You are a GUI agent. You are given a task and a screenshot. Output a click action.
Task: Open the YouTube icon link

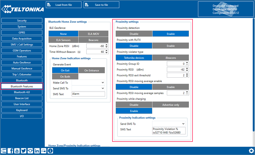coord(17,151)
